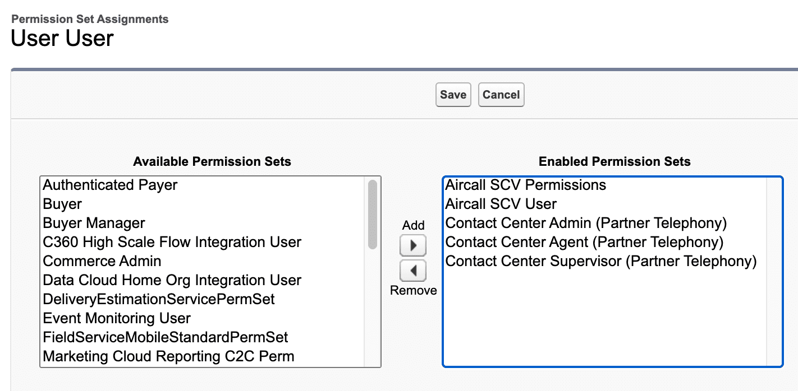798x391 pixels.
Task: Choose DeliveryEstimationServicePermSet option
Action: click(159, 299)
